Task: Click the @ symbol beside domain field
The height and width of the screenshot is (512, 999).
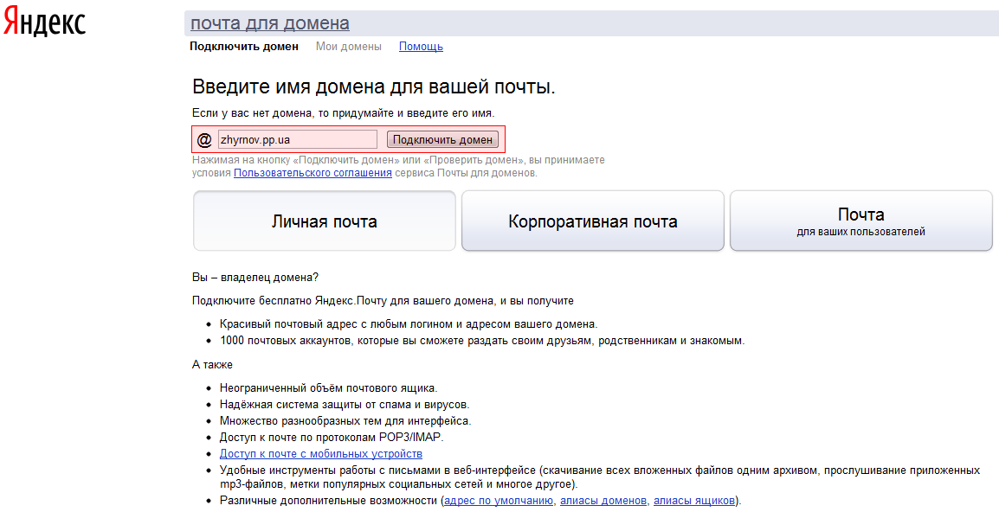Action: pyautogui.click(x=204, y=140)
